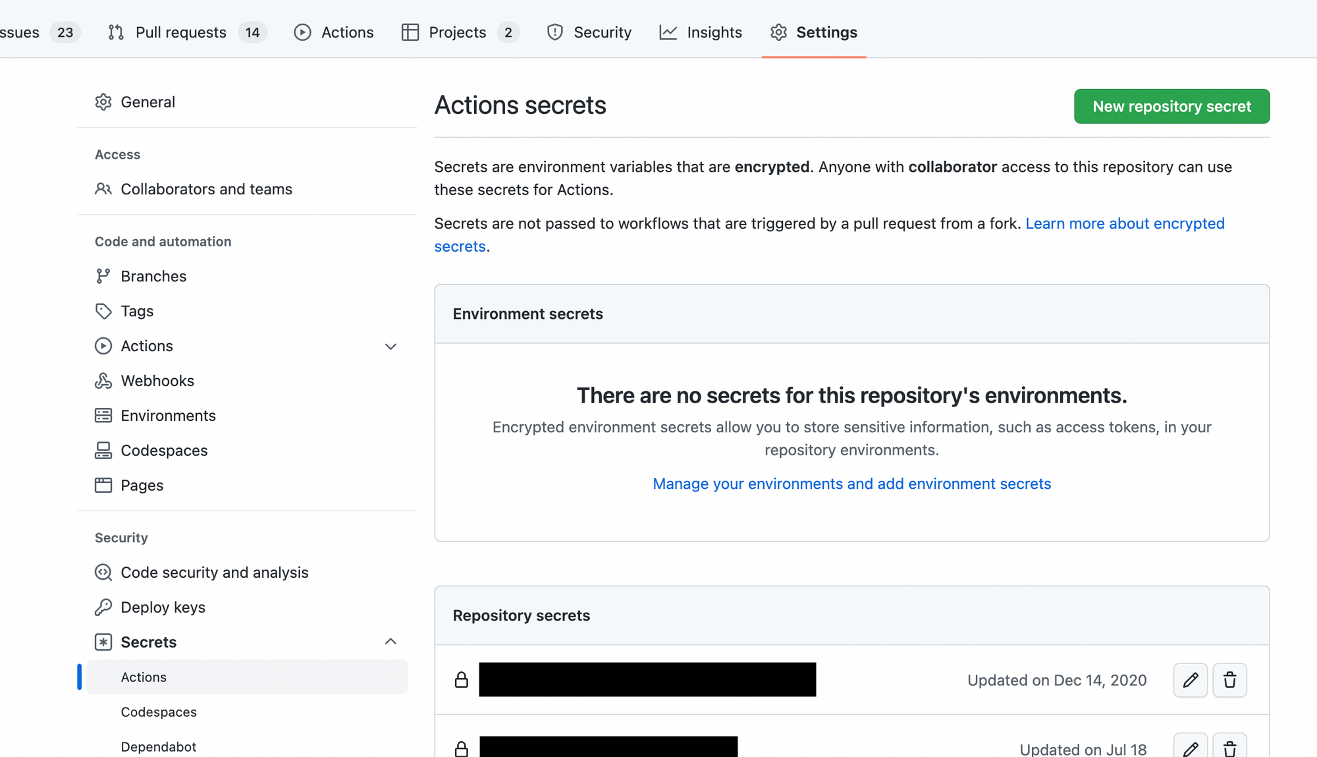
Task: Click lock icon of first repository secret
Action: point(461,680)
